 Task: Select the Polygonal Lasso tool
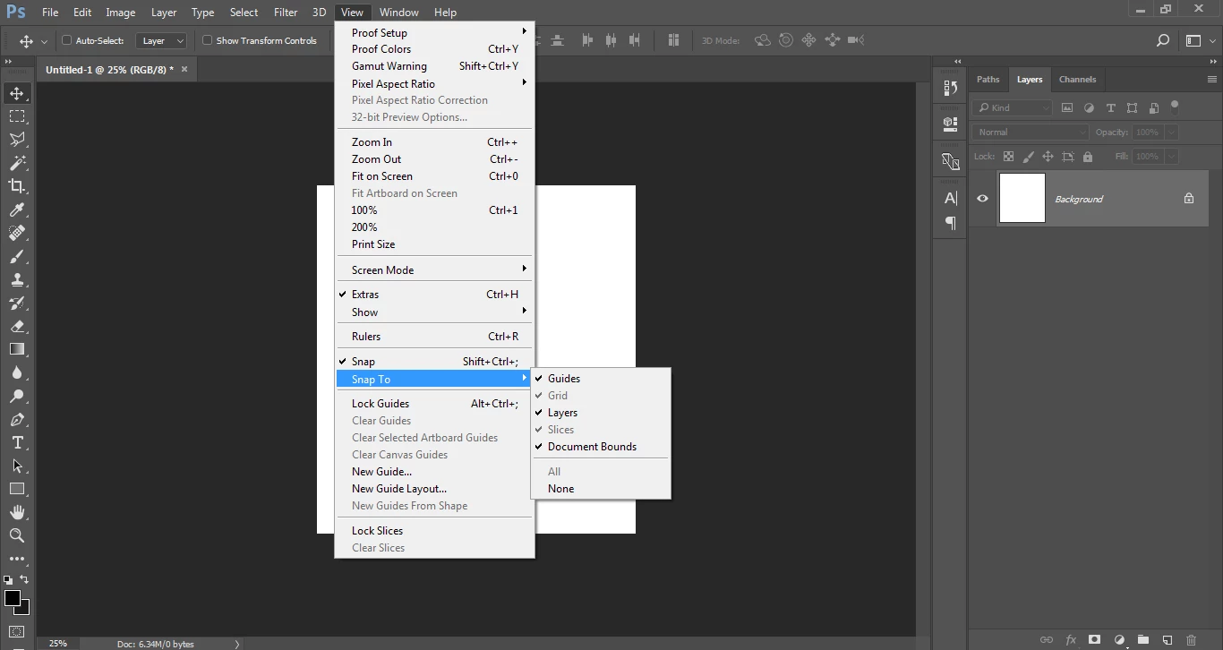(x=17, y=140)
